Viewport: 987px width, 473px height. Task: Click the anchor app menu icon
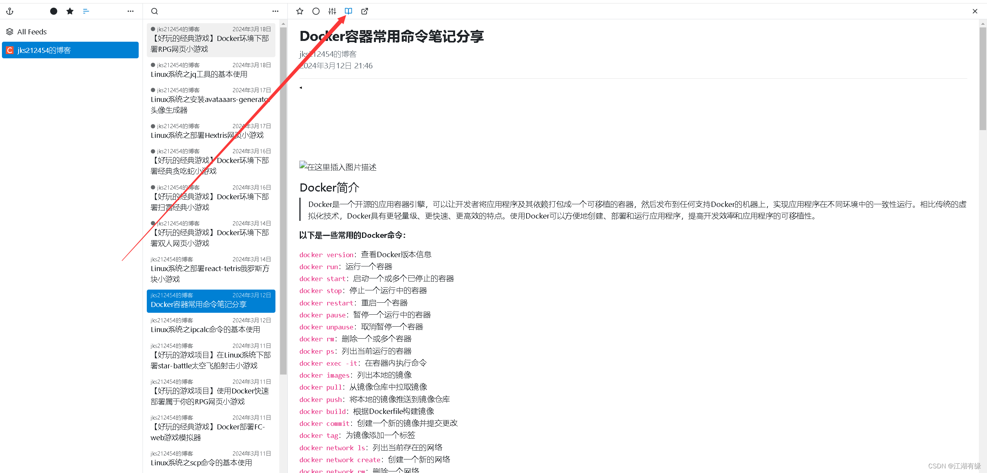10,11
